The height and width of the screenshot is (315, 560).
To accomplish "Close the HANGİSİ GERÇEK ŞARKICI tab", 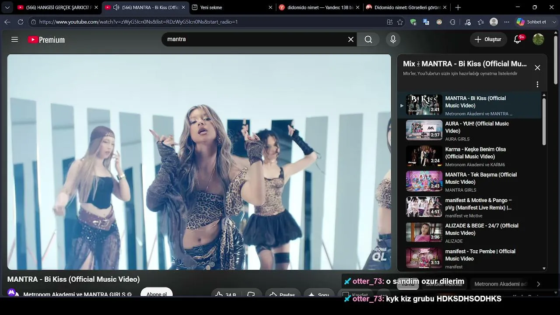I will [96, 7].
